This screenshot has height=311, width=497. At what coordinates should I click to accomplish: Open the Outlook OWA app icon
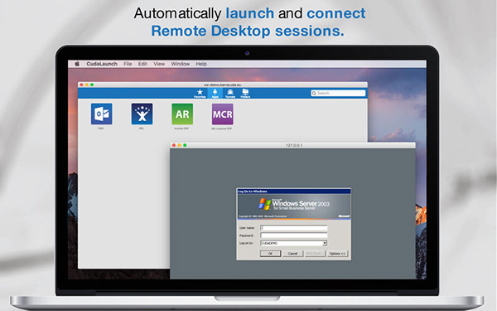(101, 114)
